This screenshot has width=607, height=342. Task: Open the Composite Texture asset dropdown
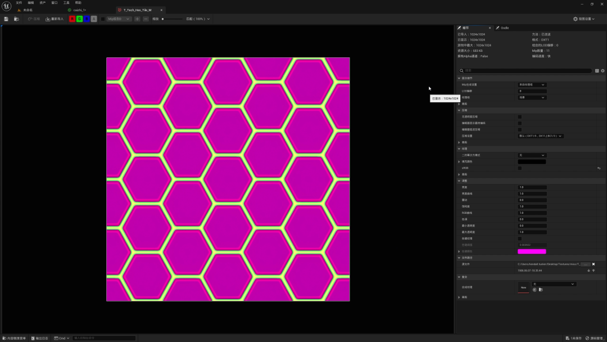tap(554, 284)
